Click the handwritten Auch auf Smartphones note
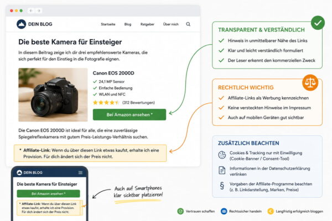Viewport: 332px width, 221px height. click(138, 192)
